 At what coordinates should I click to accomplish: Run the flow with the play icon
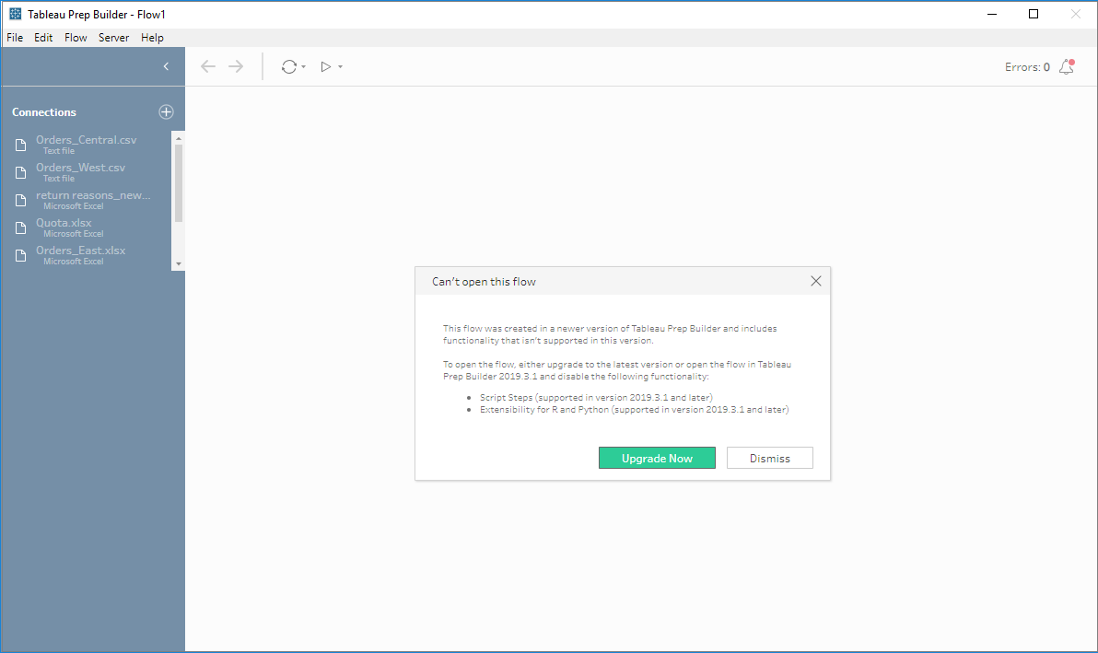(325, 66)
